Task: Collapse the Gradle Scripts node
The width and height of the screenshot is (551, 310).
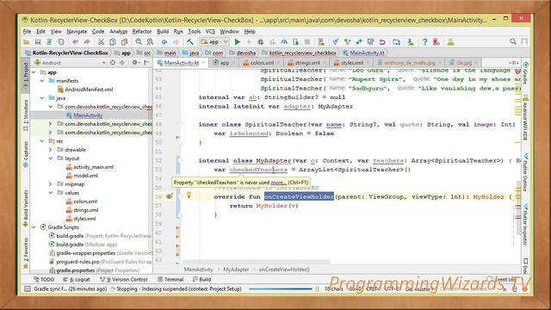Action: pyautogui.click(x=34, y=227)
